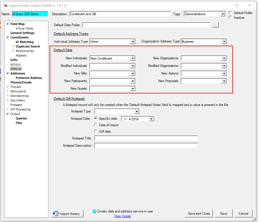Click the Save and Close button
Viewport: 260px width, 222px height.
coord(199,214)
